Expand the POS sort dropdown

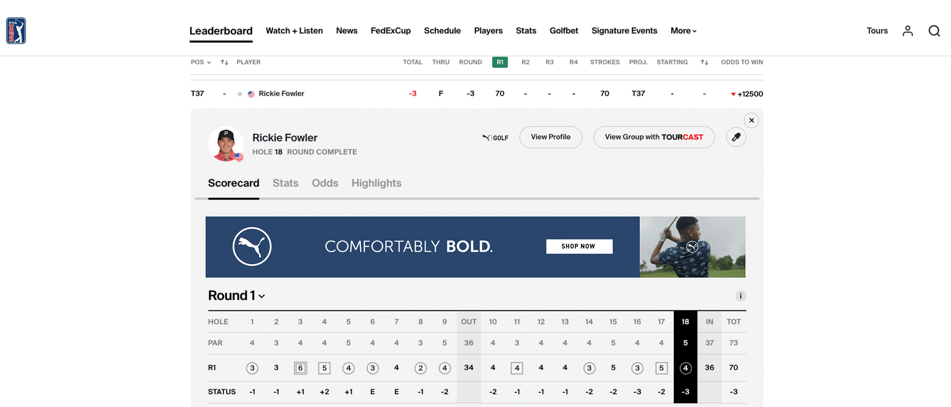201,62
